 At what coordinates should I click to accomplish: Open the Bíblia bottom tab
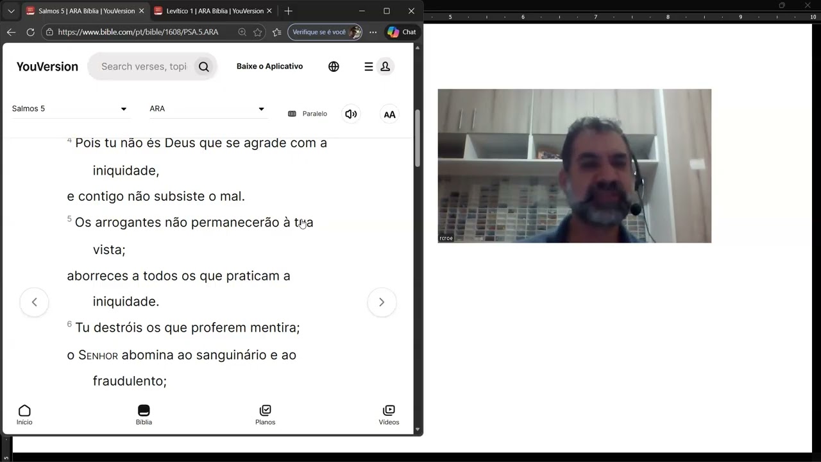coord(144,415)
